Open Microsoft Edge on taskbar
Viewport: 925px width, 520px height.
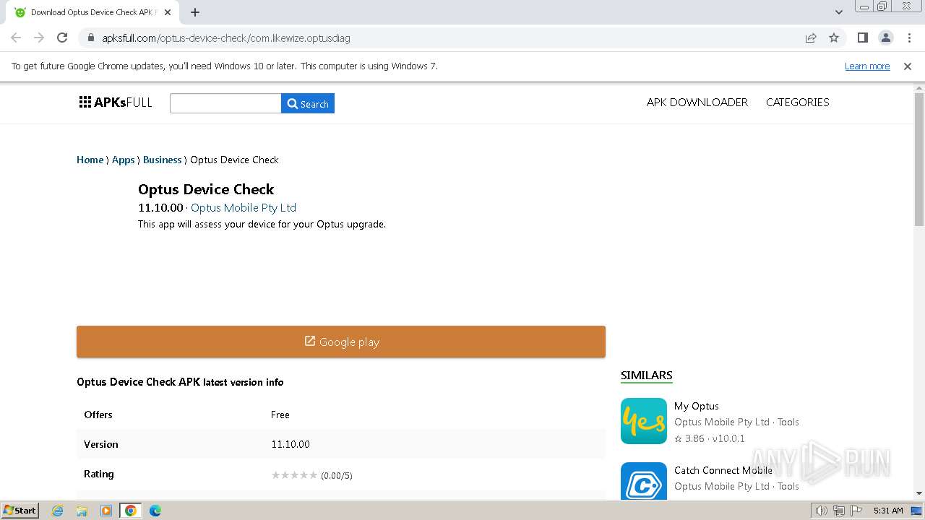pyautogui.click(x=155, y=511)
